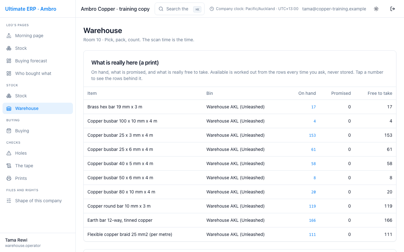Click 'Copper busbar 80 x 10 mm x 4 m'
The width and height of the screenshot is (404, 252).
click(x=121, y=192)
